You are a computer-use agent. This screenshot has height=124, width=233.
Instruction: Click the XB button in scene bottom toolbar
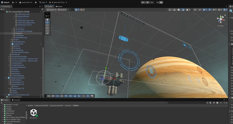(49, 96)
